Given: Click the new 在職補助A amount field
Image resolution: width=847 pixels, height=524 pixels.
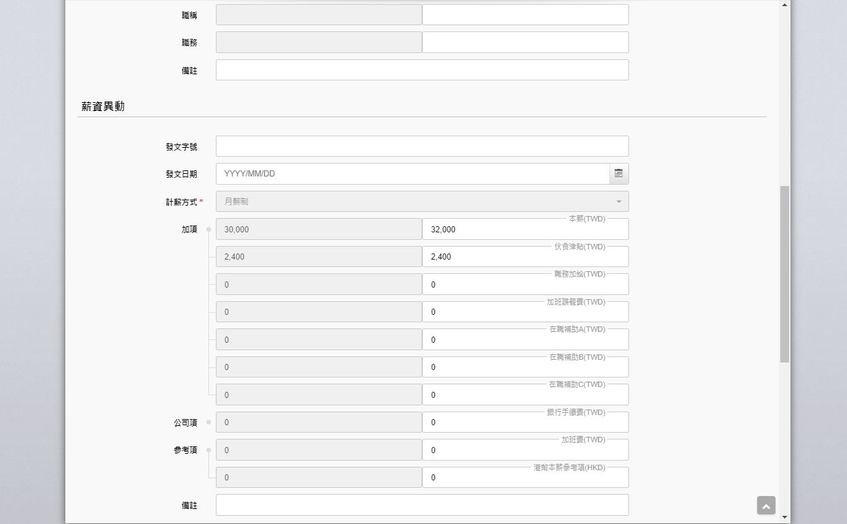Looking at the screenshot, I should click(x=525, y=340).
